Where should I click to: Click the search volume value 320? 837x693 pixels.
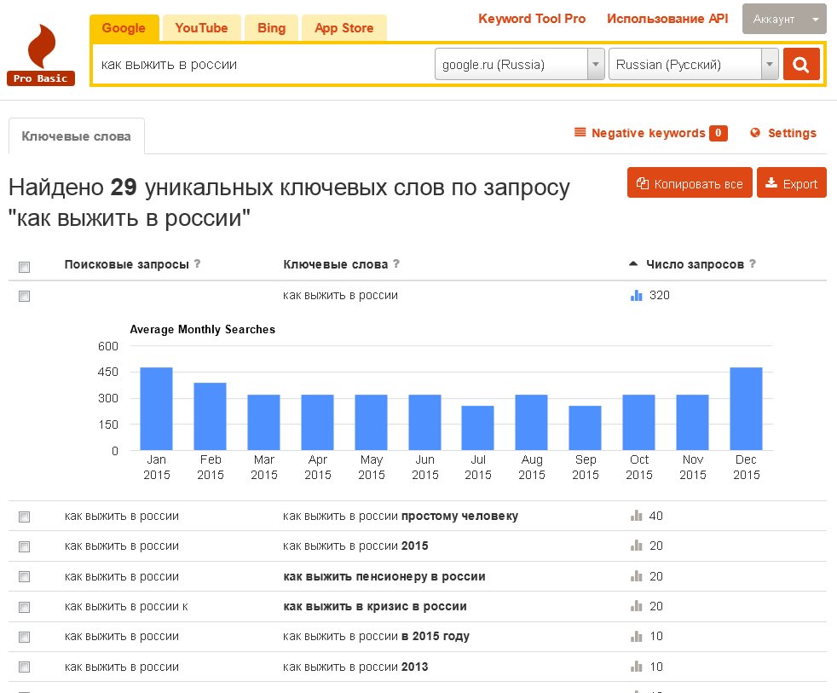659,295
